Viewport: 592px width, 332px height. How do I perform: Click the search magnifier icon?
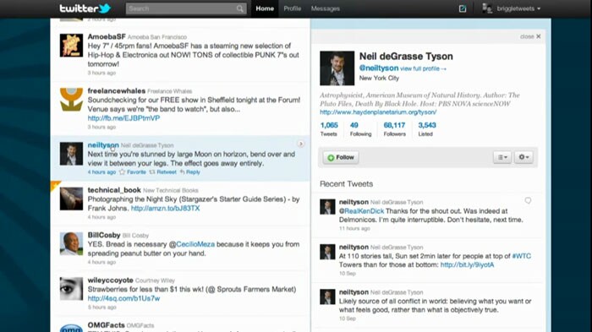(240, 8)
